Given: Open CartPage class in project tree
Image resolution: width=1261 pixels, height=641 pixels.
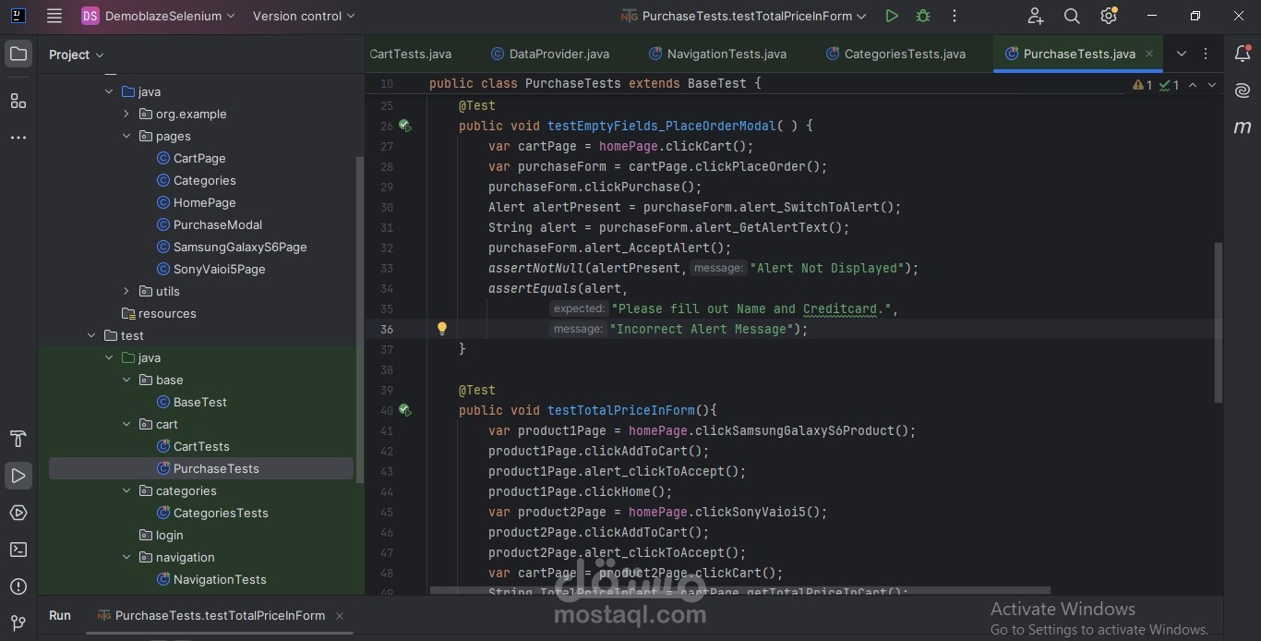Looking at the screenshot, I should click(x=191, y=158).
